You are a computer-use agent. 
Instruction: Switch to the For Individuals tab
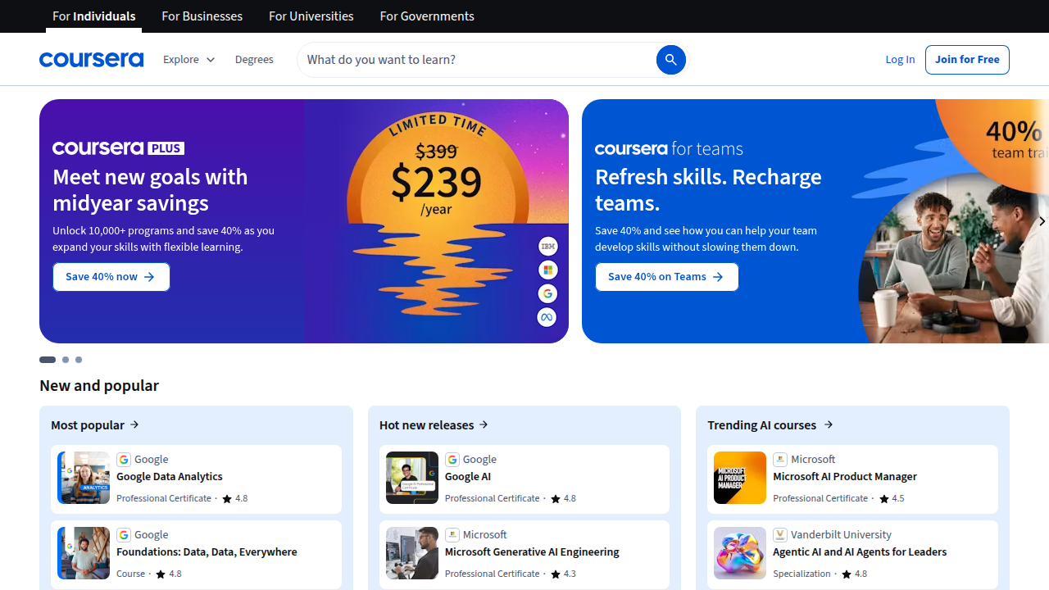coord(94,16)
